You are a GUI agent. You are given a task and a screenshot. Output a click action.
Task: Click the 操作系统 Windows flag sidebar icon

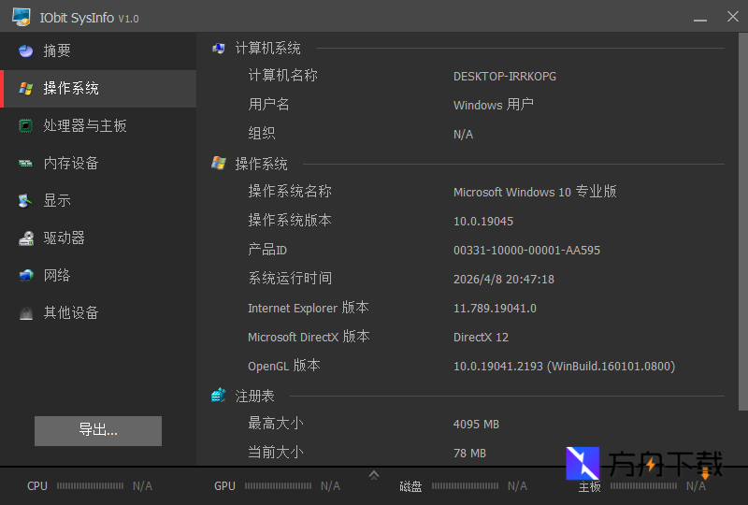[26, 88]
